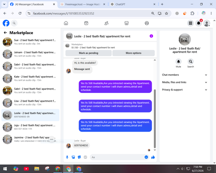Open the taskbar clock and date

coord(197,169)
